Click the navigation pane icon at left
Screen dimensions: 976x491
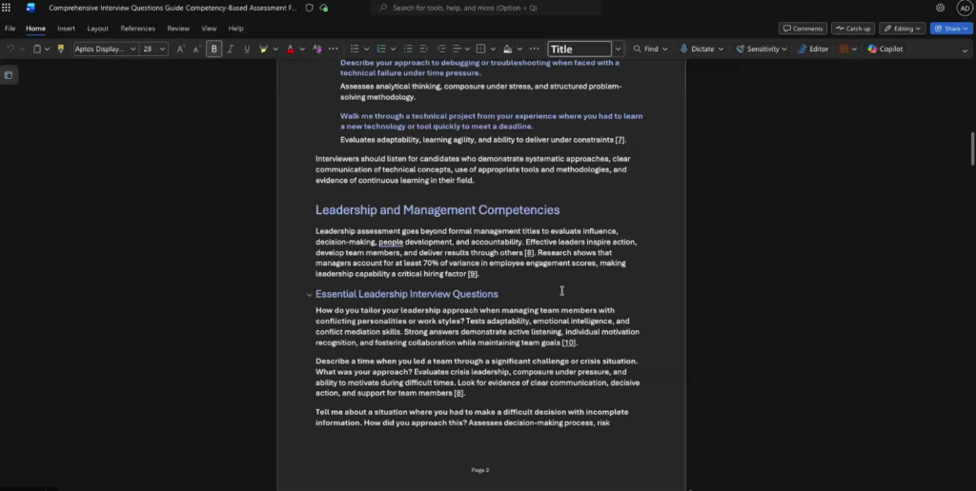tap(9, 75)
